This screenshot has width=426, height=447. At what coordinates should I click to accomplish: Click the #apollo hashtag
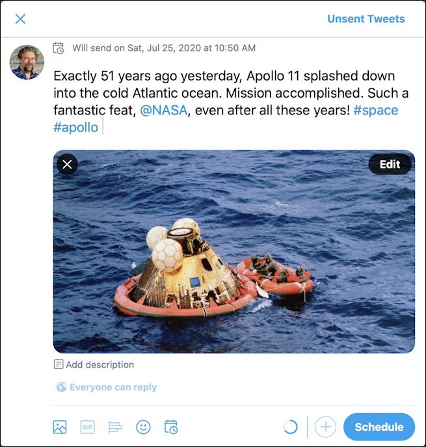75,128
